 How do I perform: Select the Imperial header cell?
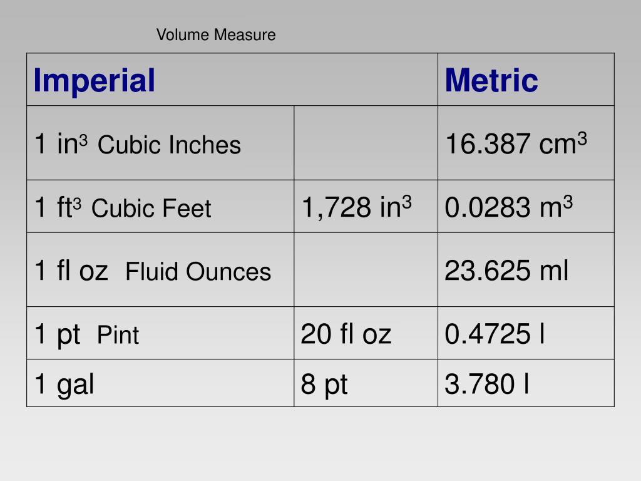tap(232, 80)
